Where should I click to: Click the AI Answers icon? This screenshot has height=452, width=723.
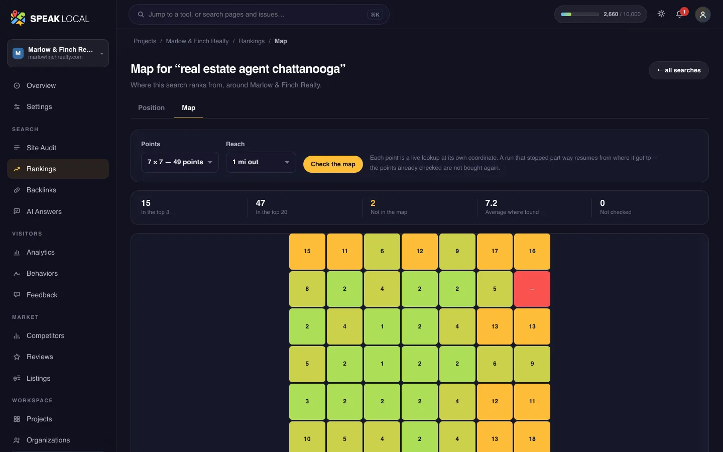[x=17, y=212]
